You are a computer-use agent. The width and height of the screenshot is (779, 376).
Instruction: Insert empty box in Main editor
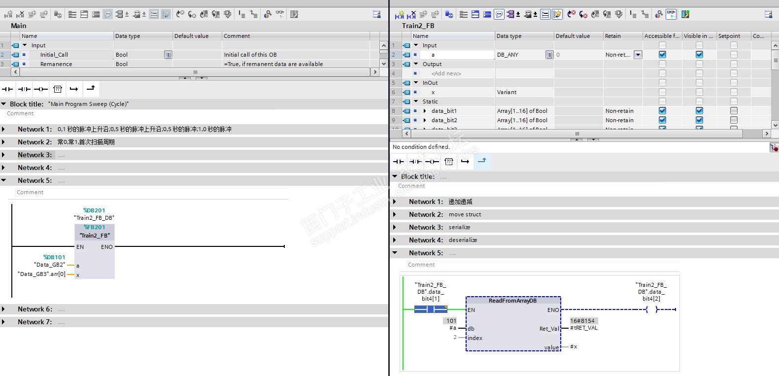[58, 89]
